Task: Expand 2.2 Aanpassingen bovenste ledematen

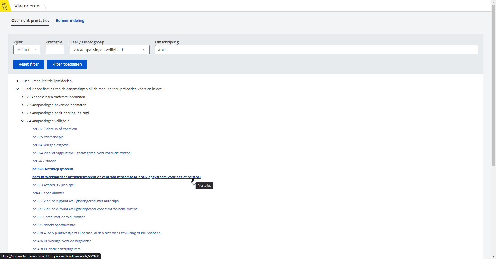Action: point(23,105)
